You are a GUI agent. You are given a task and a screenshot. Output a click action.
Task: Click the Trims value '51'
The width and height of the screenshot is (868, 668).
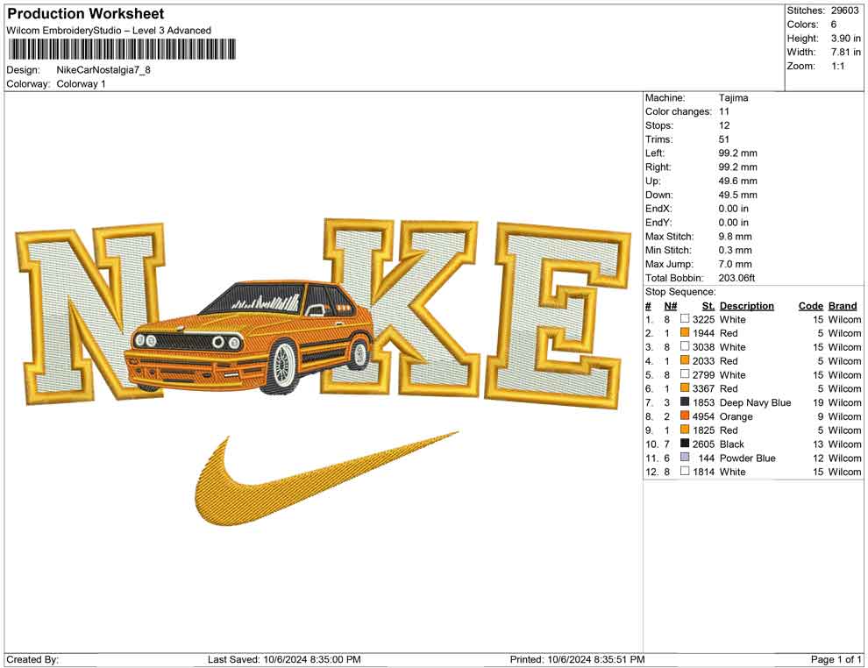(724, 139)
